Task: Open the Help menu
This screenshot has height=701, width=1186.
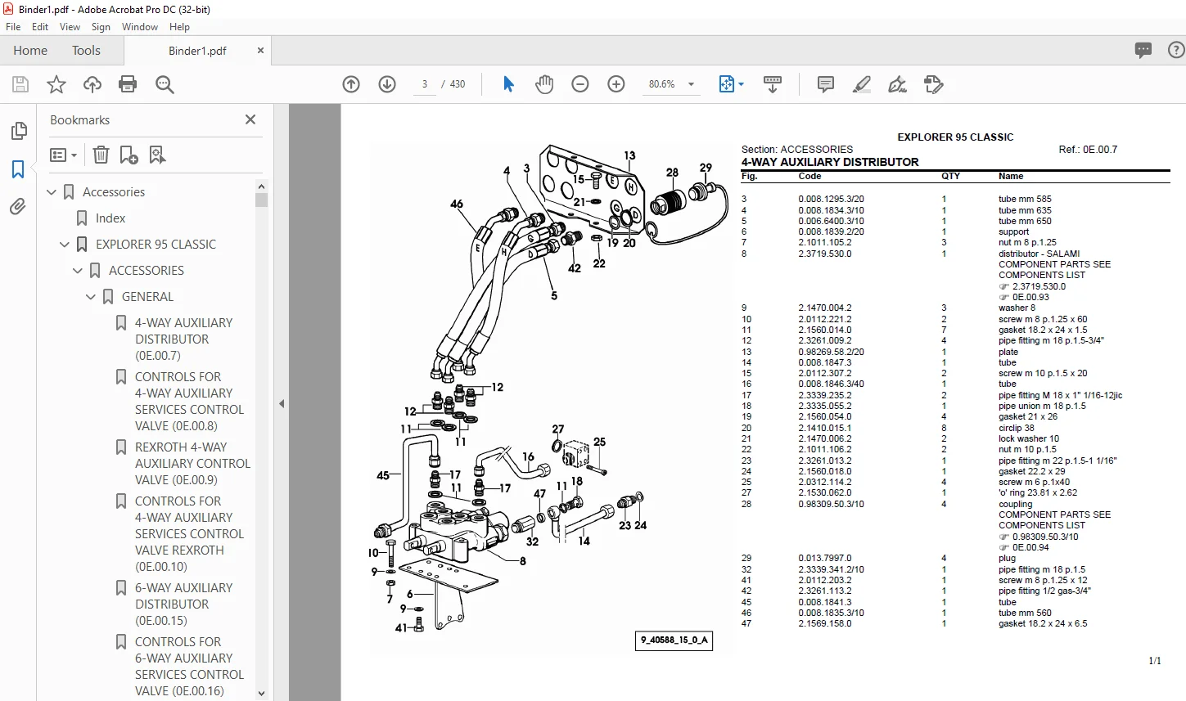Action: point(179,27)
